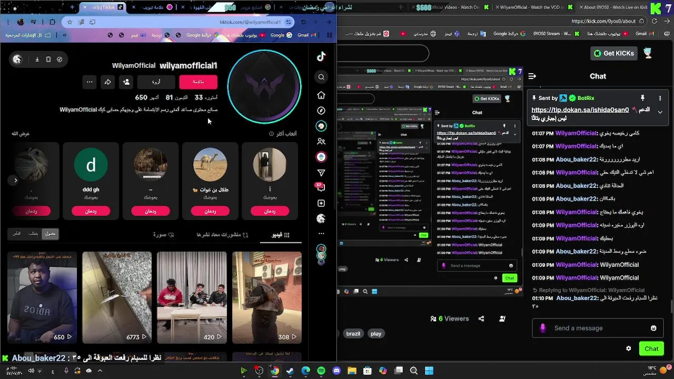Open the video thumbnail with 308 views
Screen dimensions: 674x379
coord(267,298)
